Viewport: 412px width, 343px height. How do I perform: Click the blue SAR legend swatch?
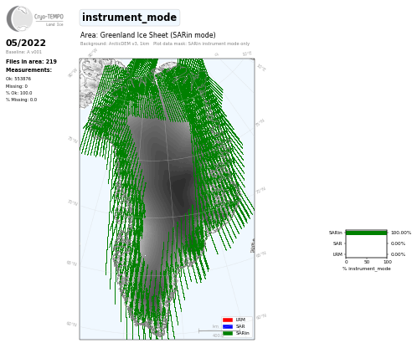(228, 326)
